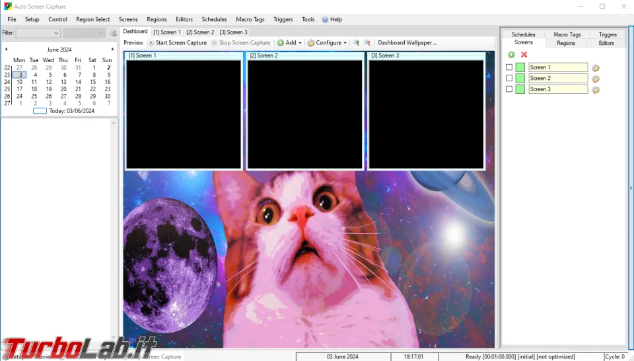
Task: Click the green color swatch for Screen 1
Action: (x=520, y=67)
